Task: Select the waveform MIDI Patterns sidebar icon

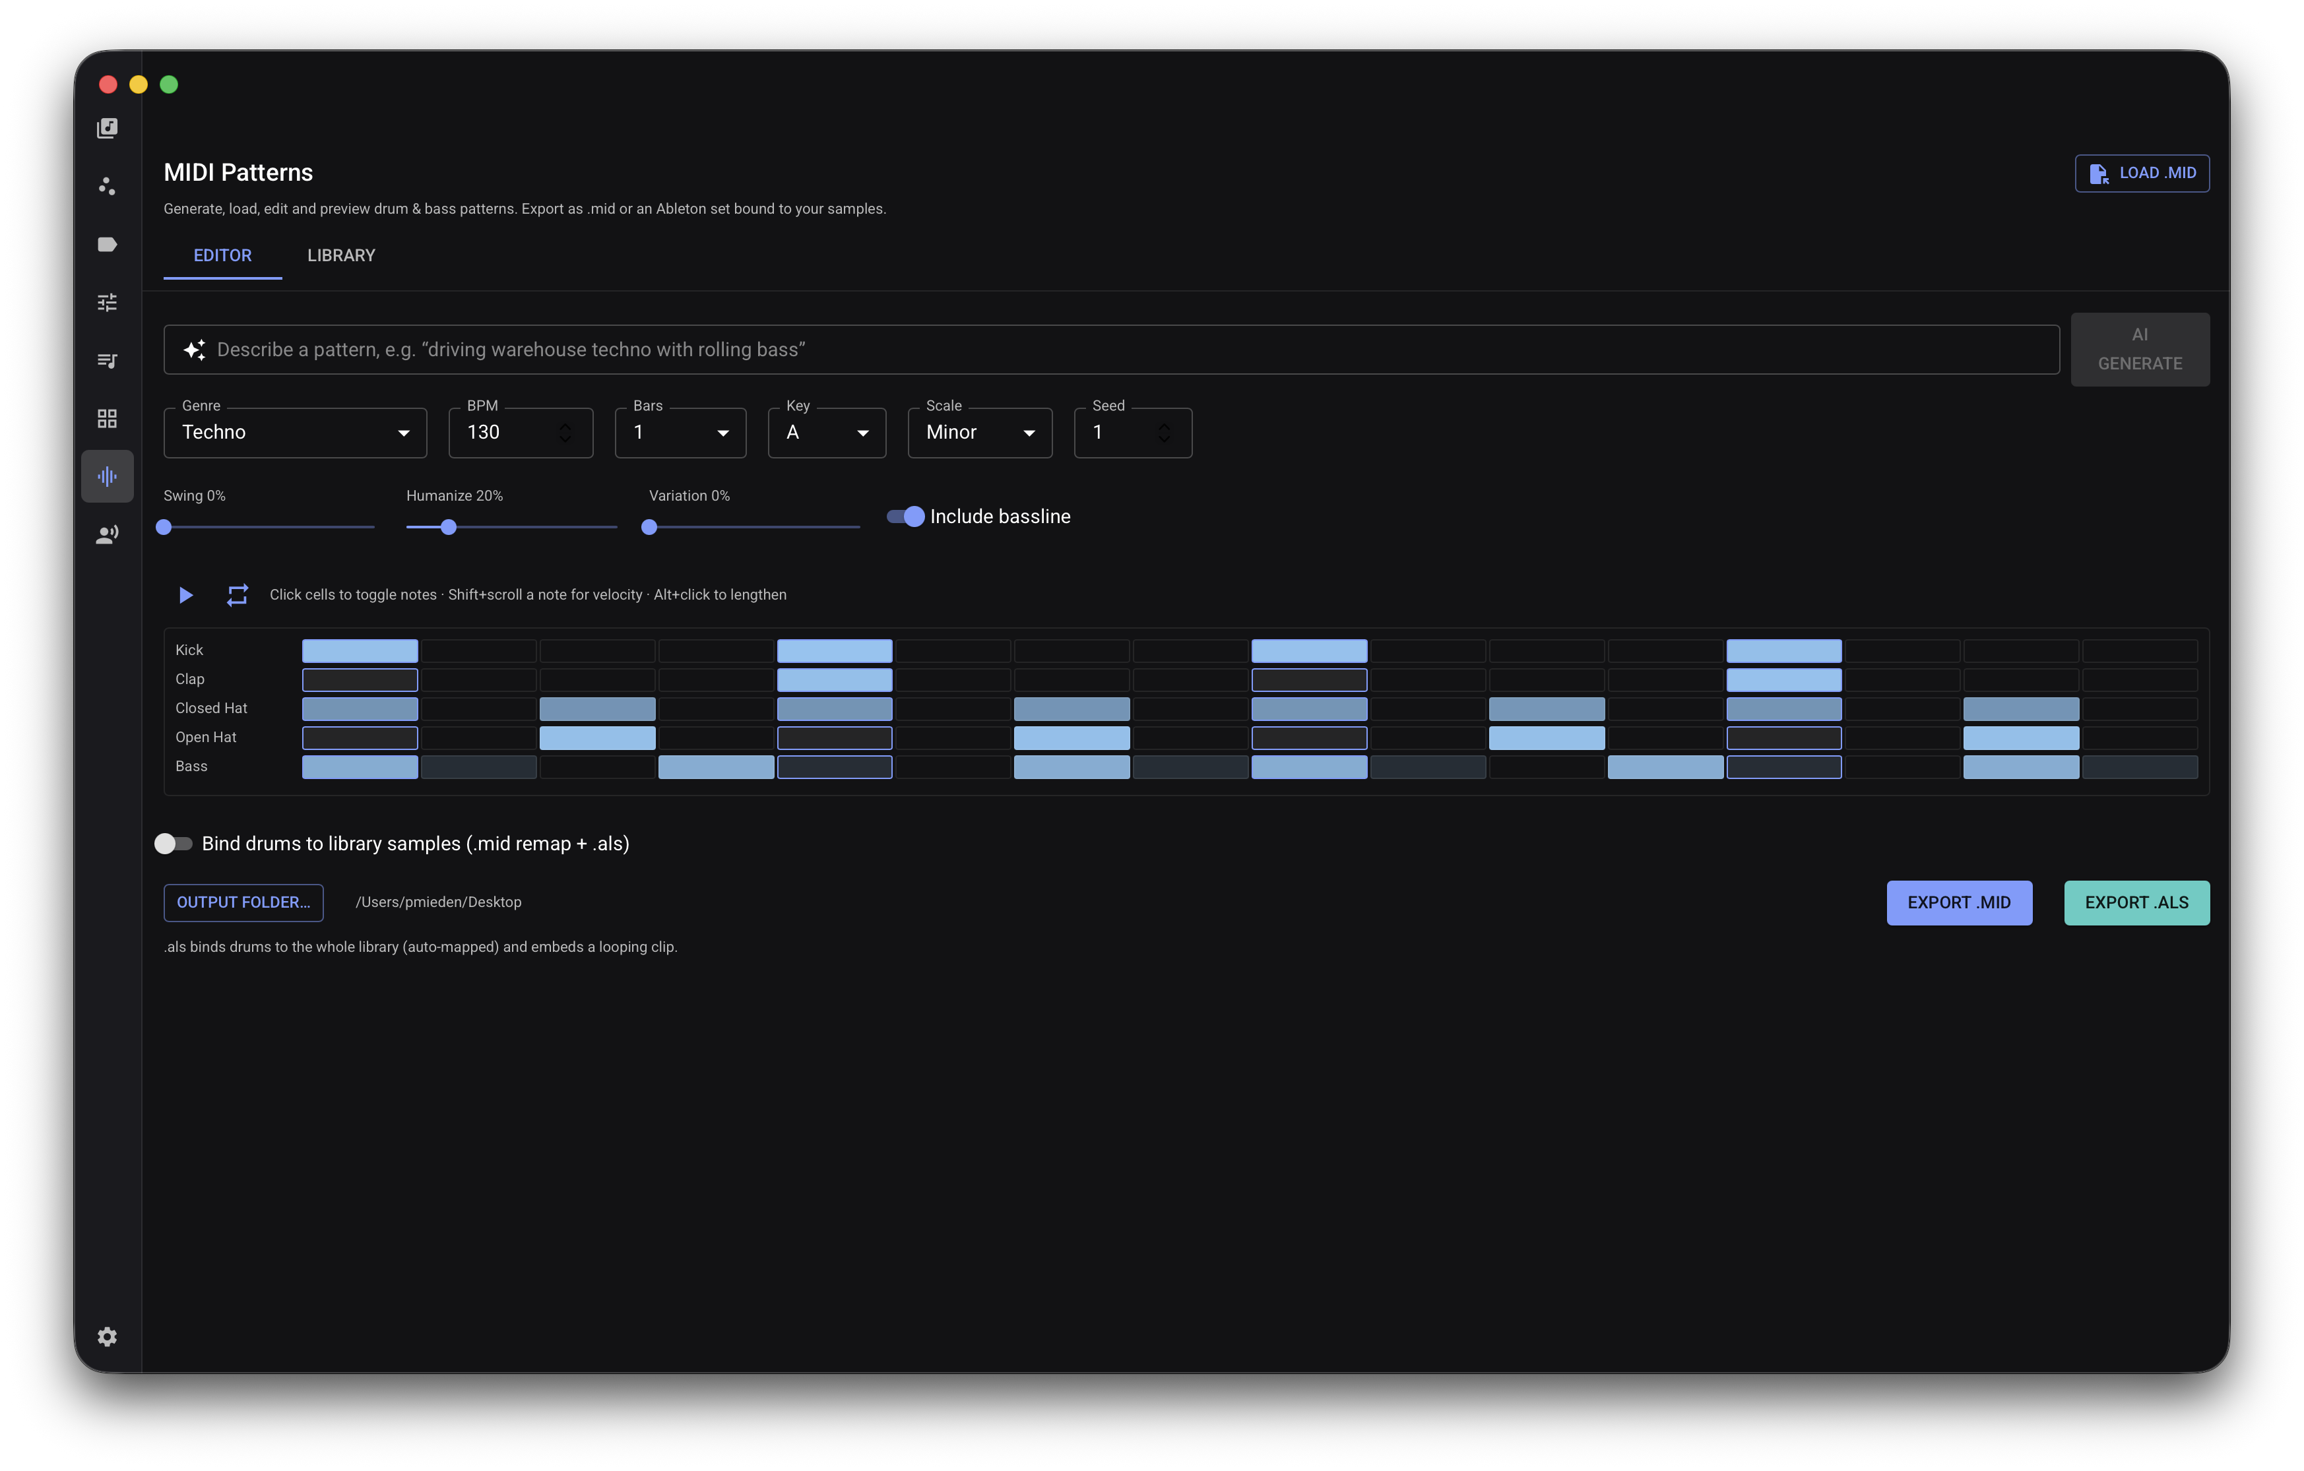Action: (x=107, y=476)
